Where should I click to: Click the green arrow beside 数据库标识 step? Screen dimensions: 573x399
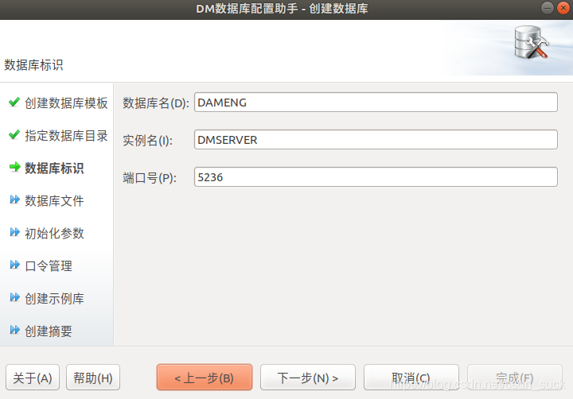pos(14,167)
